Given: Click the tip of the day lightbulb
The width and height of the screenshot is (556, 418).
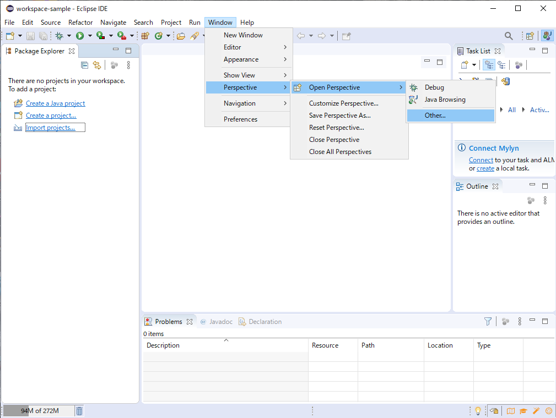Looking at the screenshot, I should click(478, 411).
